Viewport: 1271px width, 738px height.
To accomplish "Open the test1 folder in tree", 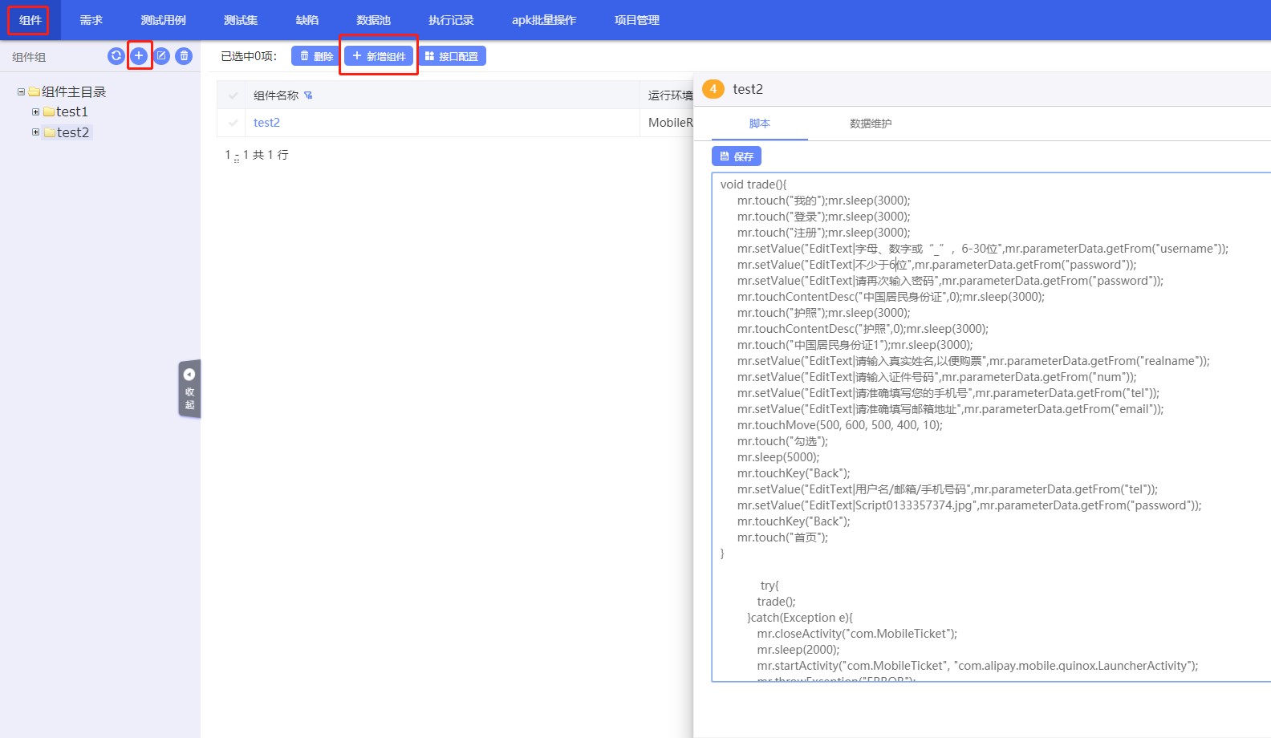I will tap(71, 112).
